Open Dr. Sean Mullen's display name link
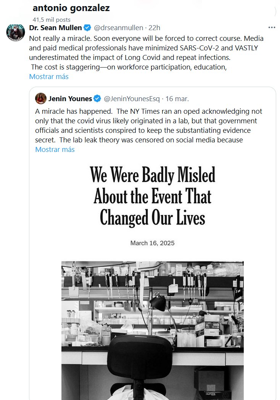280x400 pixels. click(56, 27)
